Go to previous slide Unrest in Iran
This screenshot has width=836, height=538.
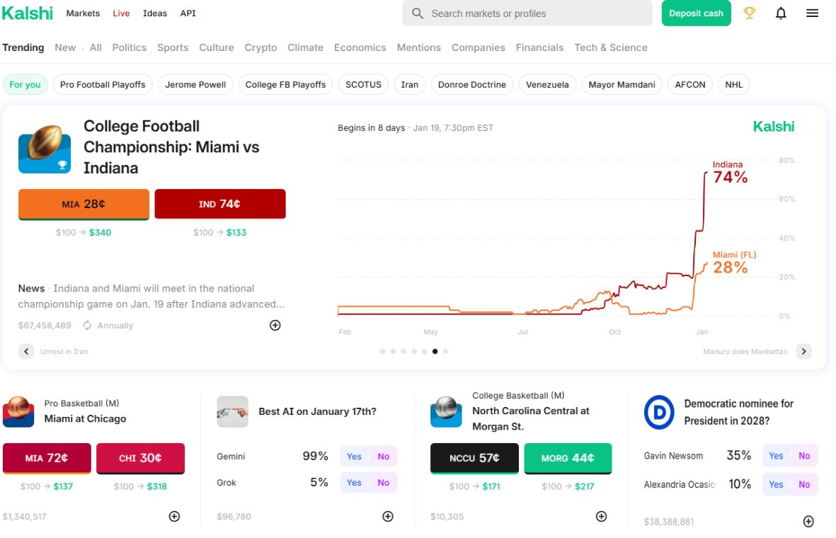[x=26, y=351]
